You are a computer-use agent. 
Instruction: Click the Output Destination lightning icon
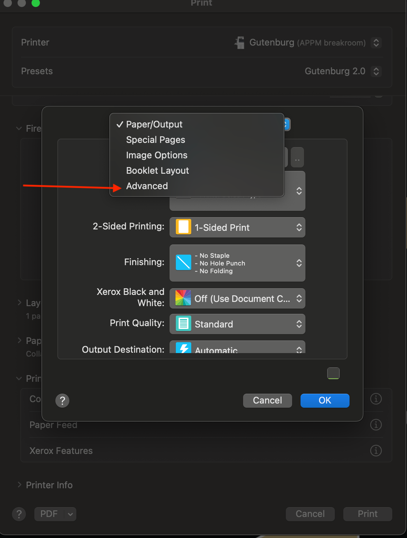pos(183,348)
